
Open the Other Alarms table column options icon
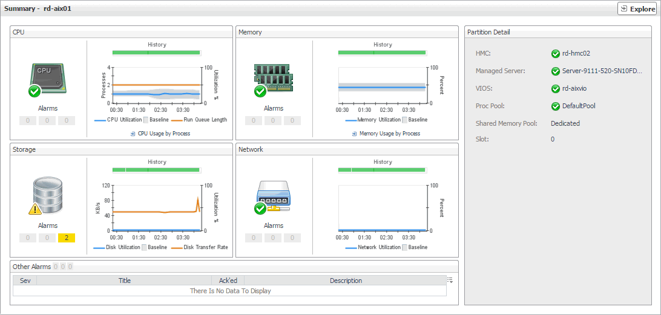(x=450, y=280)
